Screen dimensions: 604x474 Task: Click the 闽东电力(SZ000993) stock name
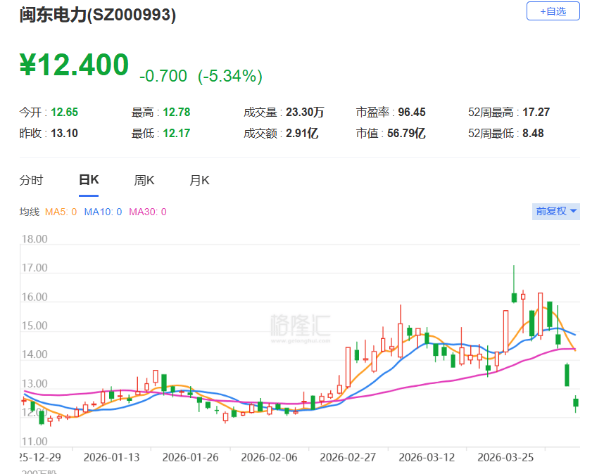coord(99,15)
